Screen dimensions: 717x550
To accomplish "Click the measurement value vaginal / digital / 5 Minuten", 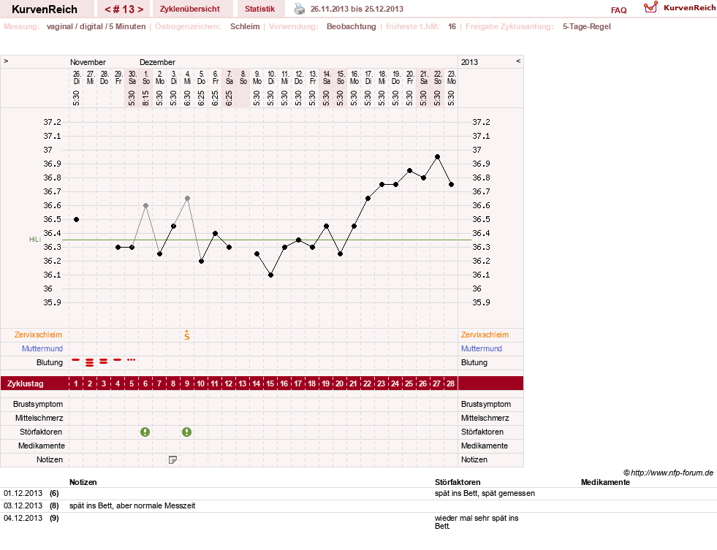I will [96, 26].
